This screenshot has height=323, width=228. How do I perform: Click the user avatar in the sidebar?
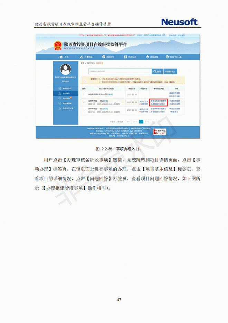pyautogui.click(x=66, y=69)
